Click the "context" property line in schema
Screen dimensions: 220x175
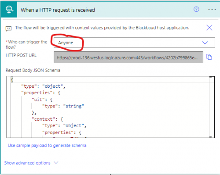(x=48, y=119)
